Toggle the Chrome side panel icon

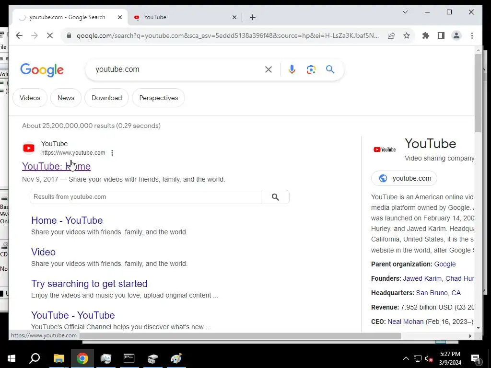[441, 35]
